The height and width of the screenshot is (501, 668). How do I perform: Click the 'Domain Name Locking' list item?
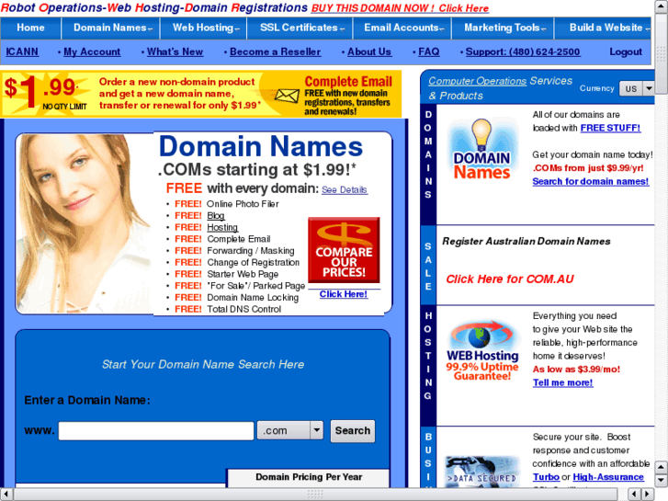[x=253, y=298]
